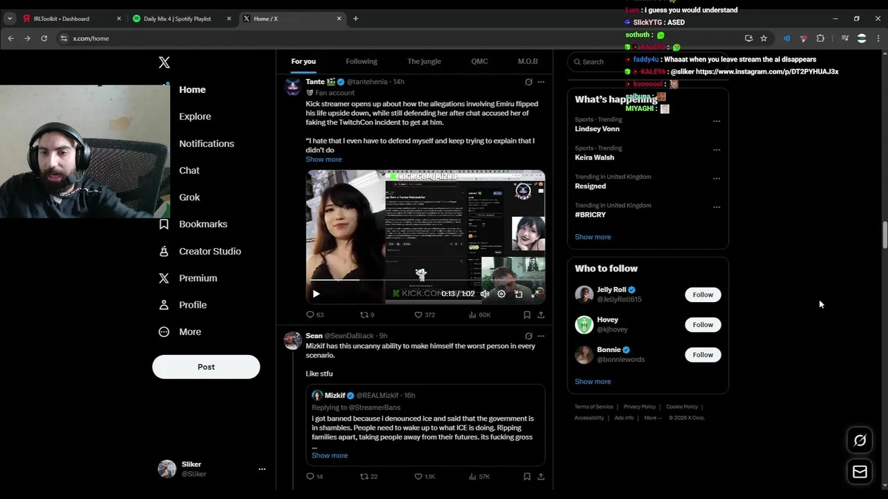888x499 pixels.
Task: Expand quoted Mizkif post Show more
Action: click(330, 455)
